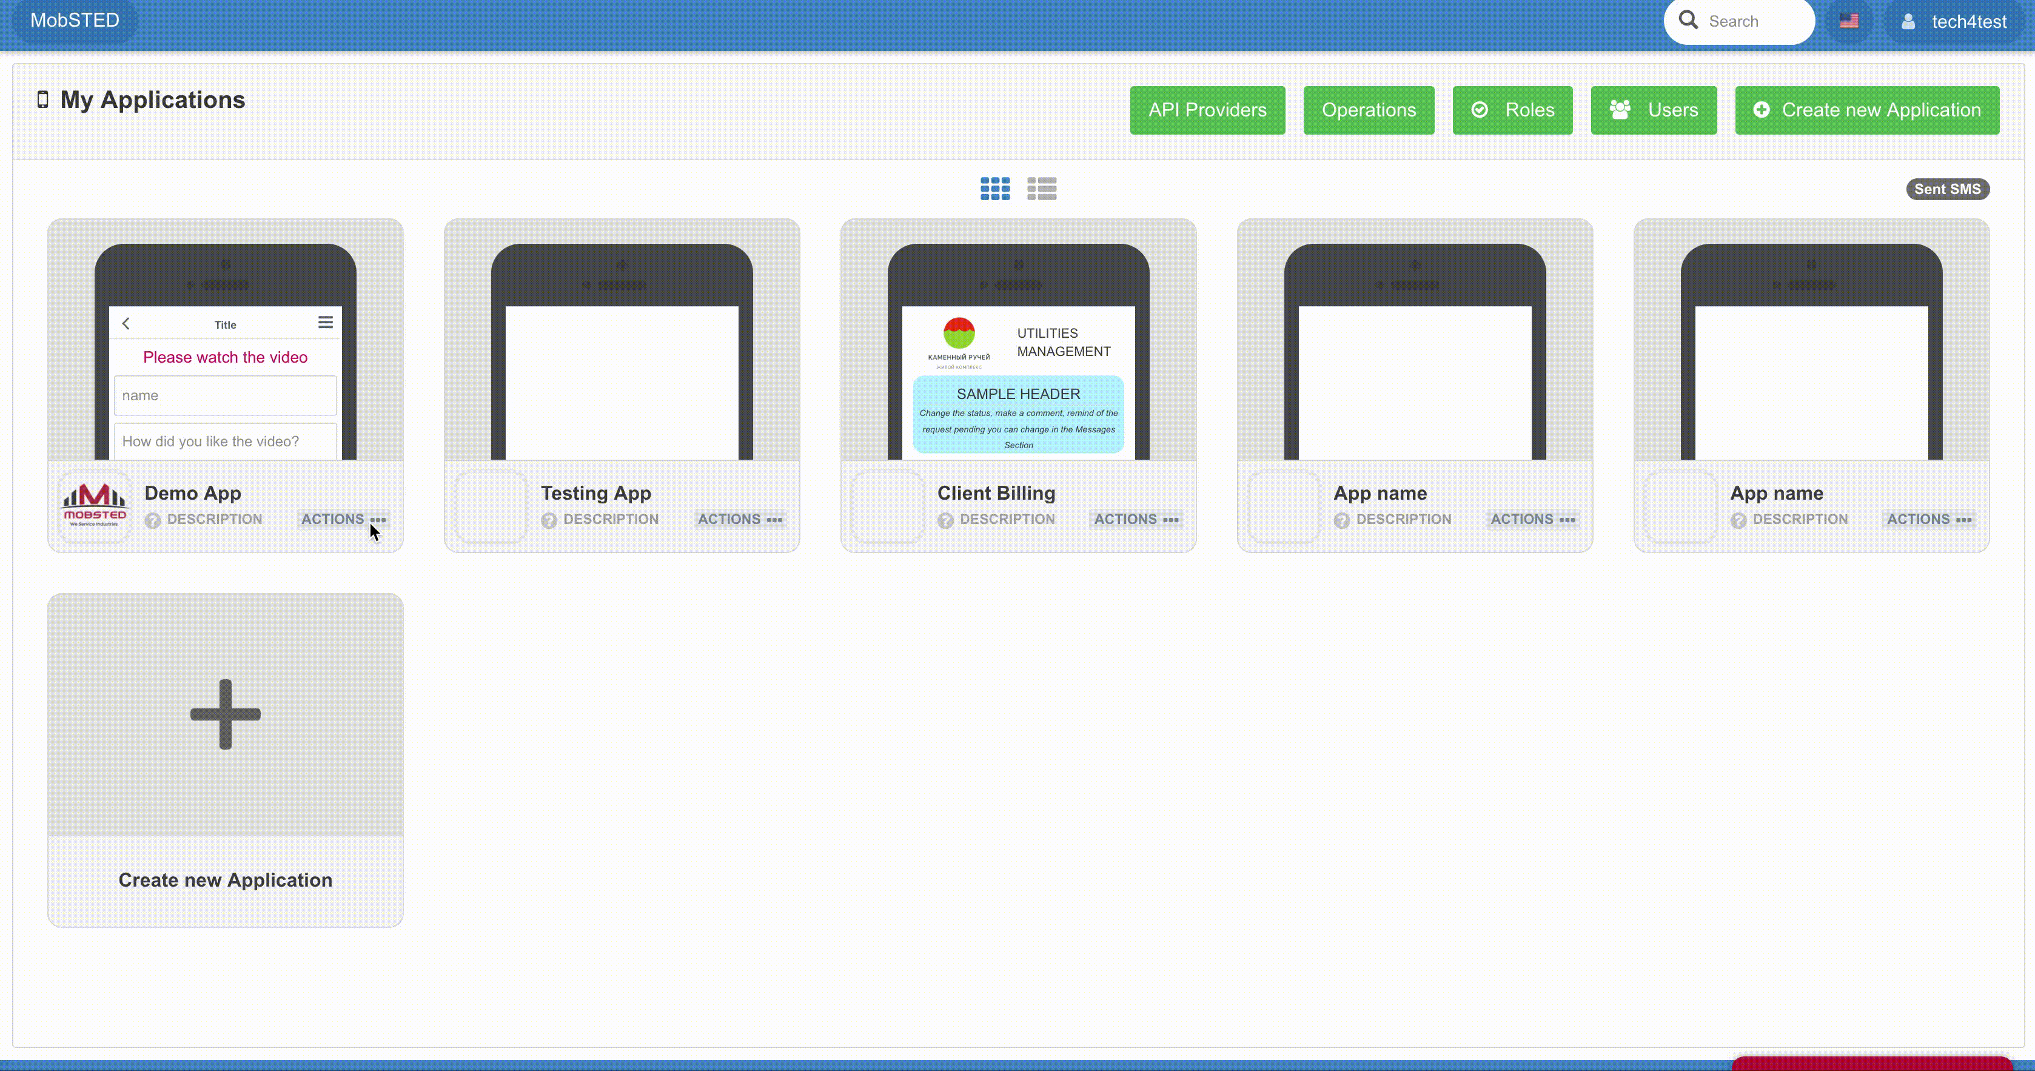
Task: Click the search magnifier icon
Action: tap(1688, 20)
